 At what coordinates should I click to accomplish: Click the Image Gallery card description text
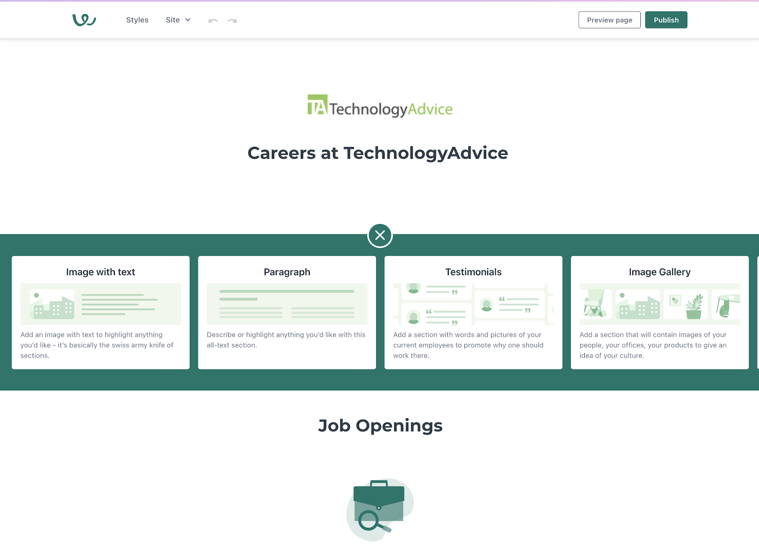[653, 345]
